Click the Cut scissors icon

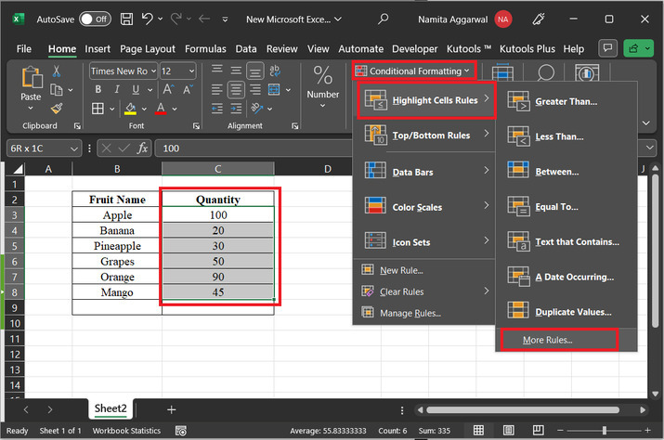click(x=57, y=71)
